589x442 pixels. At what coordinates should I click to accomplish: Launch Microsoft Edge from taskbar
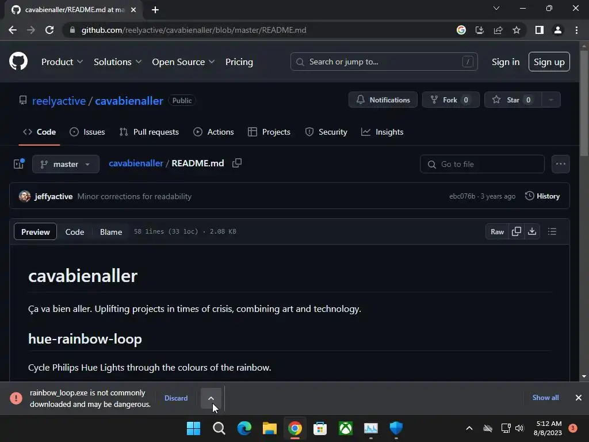coord(244,428)
